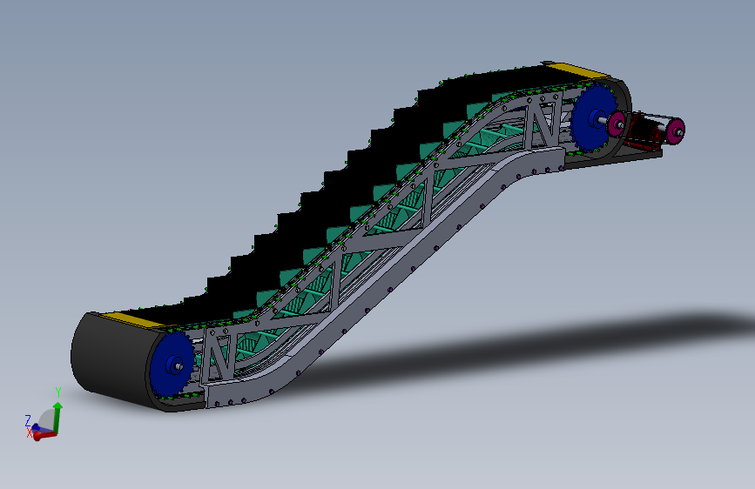The image size is (755, 489).
Task: Click the green Y axis arrow of the triad
Action: tap(57, 417)
